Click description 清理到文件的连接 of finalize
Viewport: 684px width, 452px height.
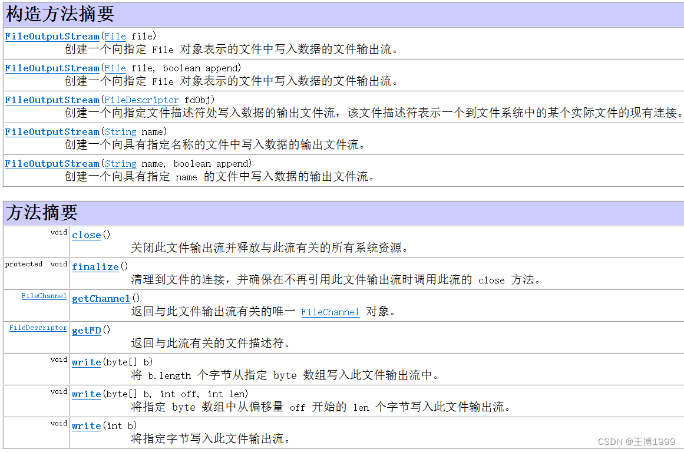tap(336, 280)
